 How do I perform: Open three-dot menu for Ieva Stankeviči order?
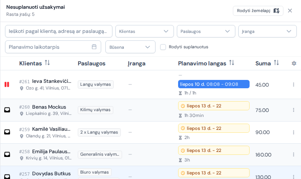tap(293, 85)
